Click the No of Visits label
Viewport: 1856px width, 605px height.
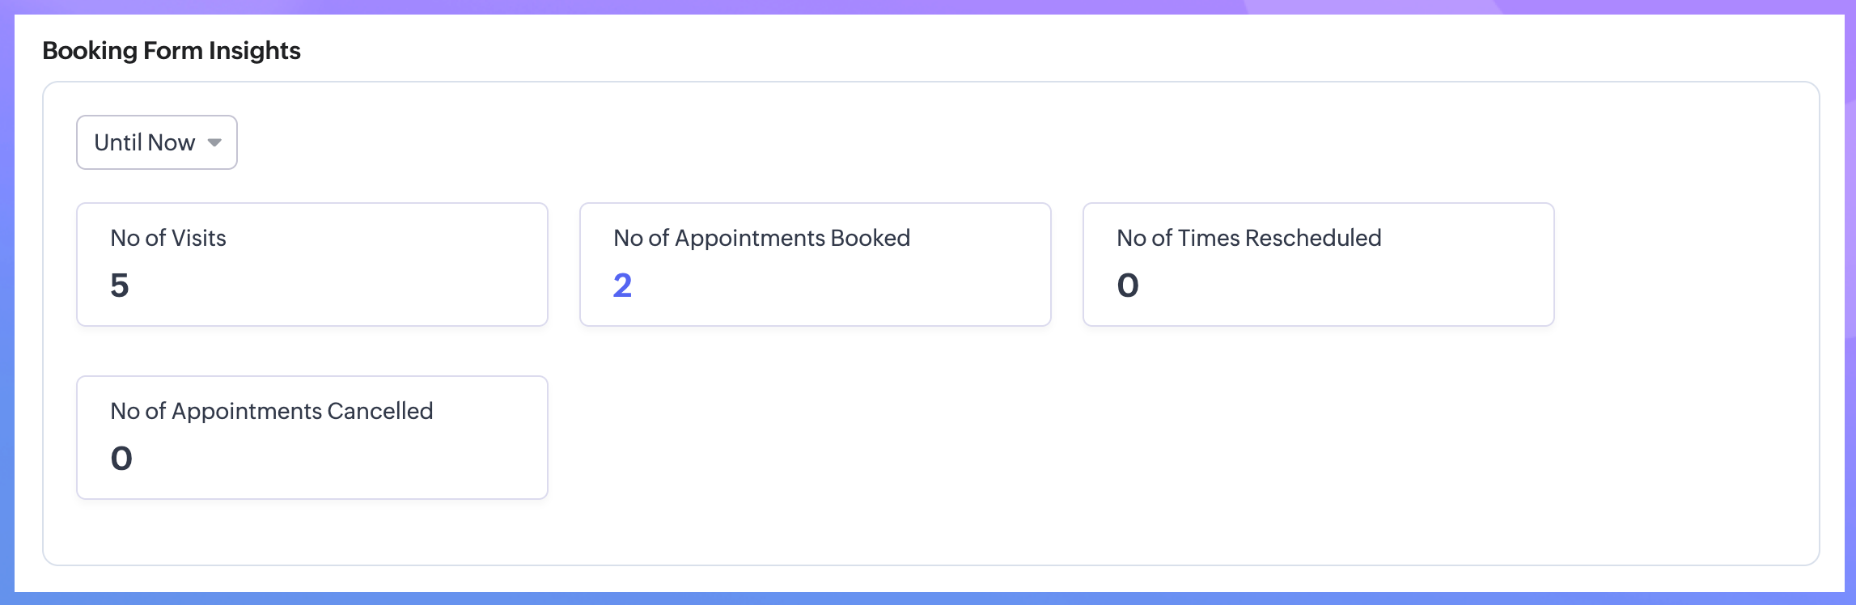tap(168, 238)
